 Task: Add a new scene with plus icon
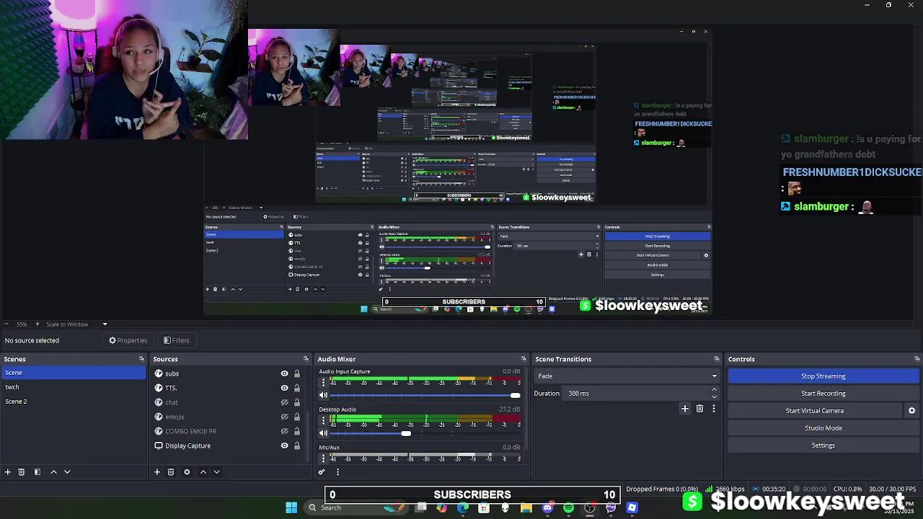pos(7,472)
